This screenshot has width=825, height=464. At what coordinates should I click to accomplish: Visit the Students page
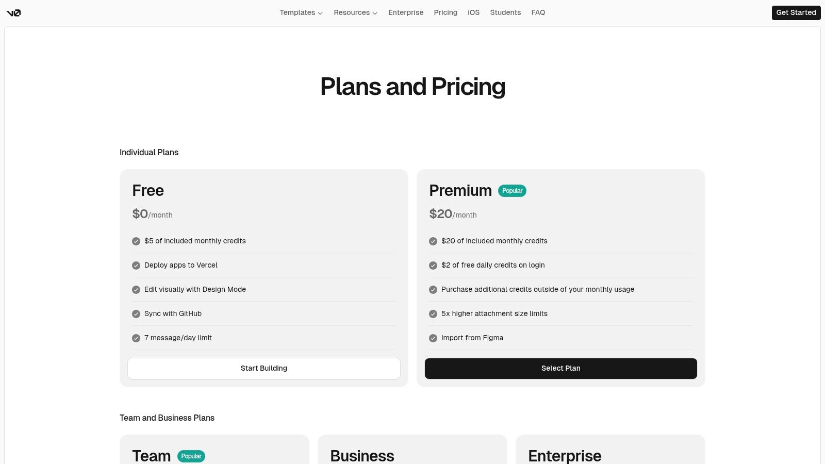[505, 12]
